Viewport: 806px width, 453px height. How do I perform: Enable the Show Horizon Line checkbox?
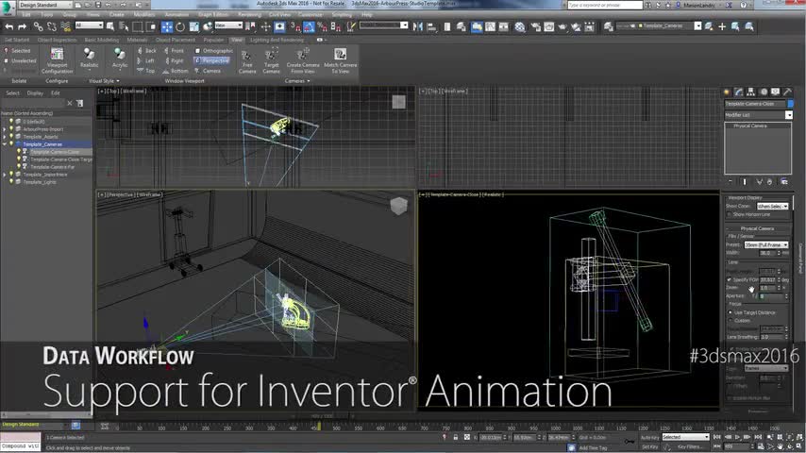729,214
